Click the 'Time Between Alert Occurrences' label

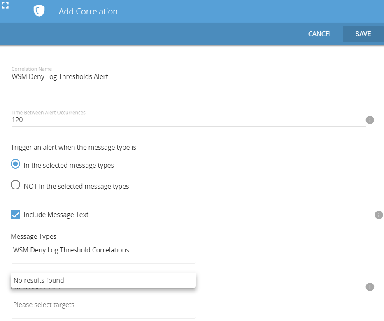coord(49,112)
